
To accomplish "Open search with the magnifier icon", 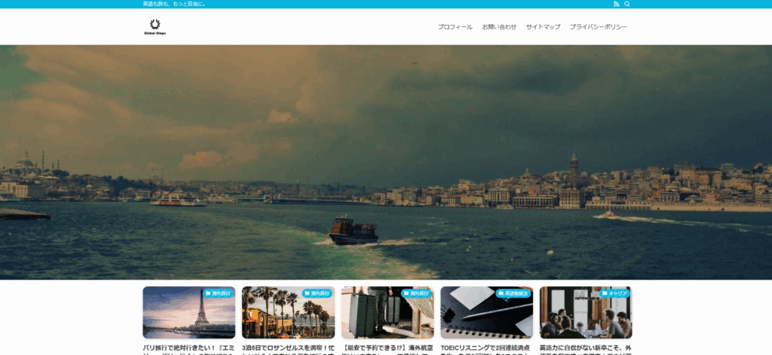I will tap(626, 4).
